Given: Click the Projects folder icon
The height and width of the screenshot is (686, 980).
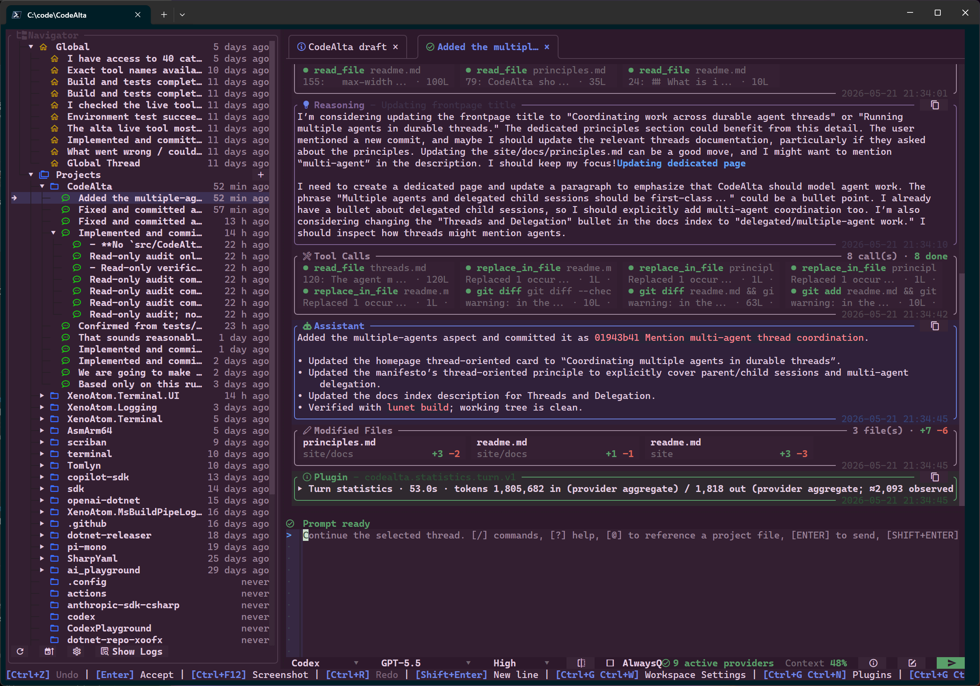Looking at the screenshot, I should pyautogui.click(x=44, y=175).
